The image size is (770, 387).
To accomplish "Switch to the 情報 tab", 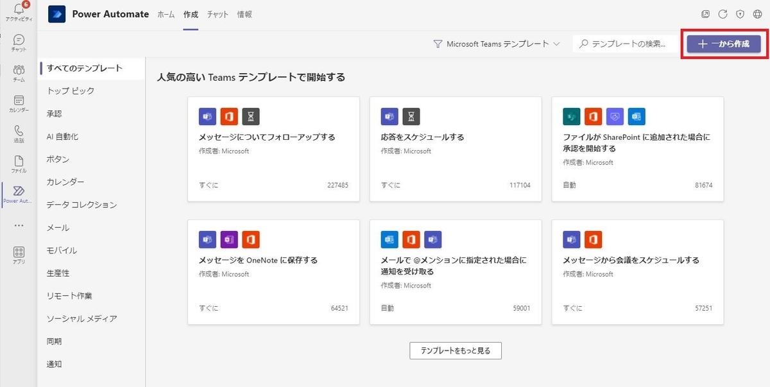I will [244, 14].
